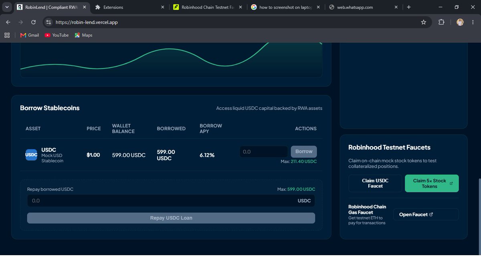Bookmark this page with the star icon
Image resolution: width=481 pixels, height=258 pixels.
423,22
